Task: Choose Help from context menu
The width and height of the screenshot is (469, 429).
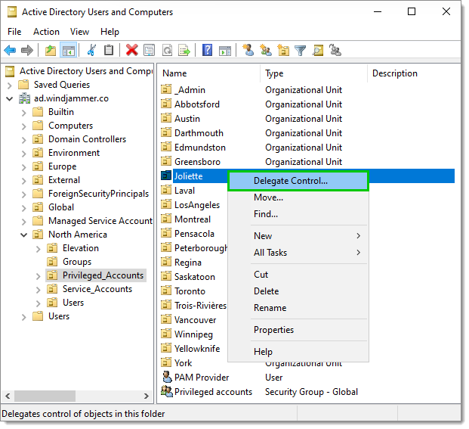Action: pyautogui.click(x=298, y=351)
